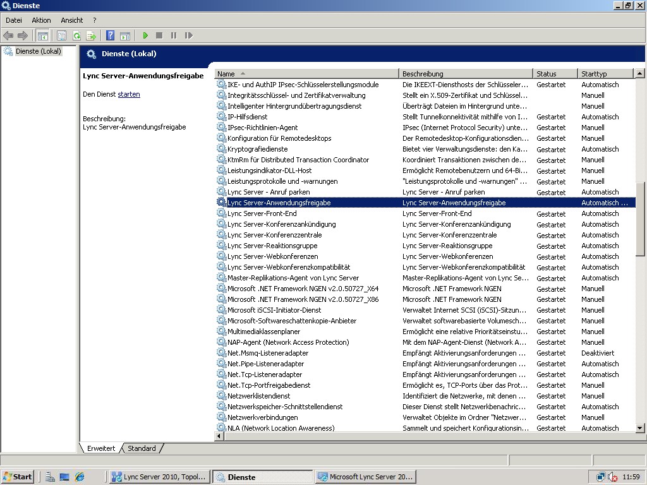Click the Export list toolbar icon
647x485 pixels.
coord(91,35)
